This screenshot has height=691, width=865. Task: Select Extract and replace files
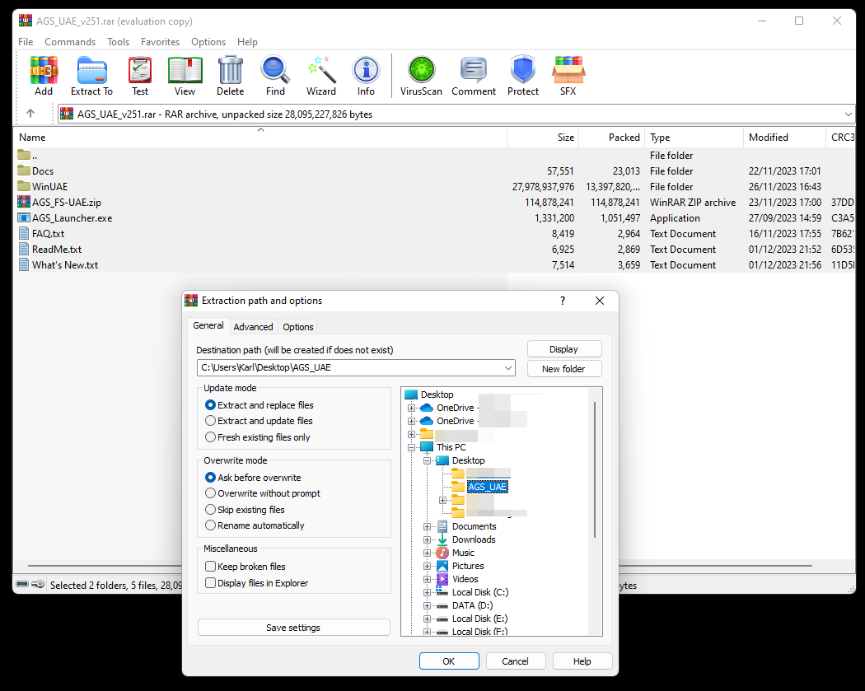pyautogui.click(x=259, y=404)
